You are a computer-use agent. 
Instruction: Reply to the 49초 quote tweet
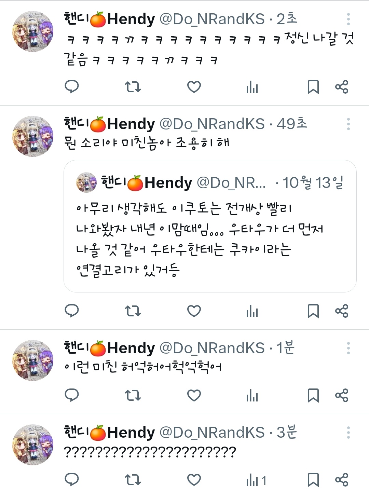[x=72, y=311]
